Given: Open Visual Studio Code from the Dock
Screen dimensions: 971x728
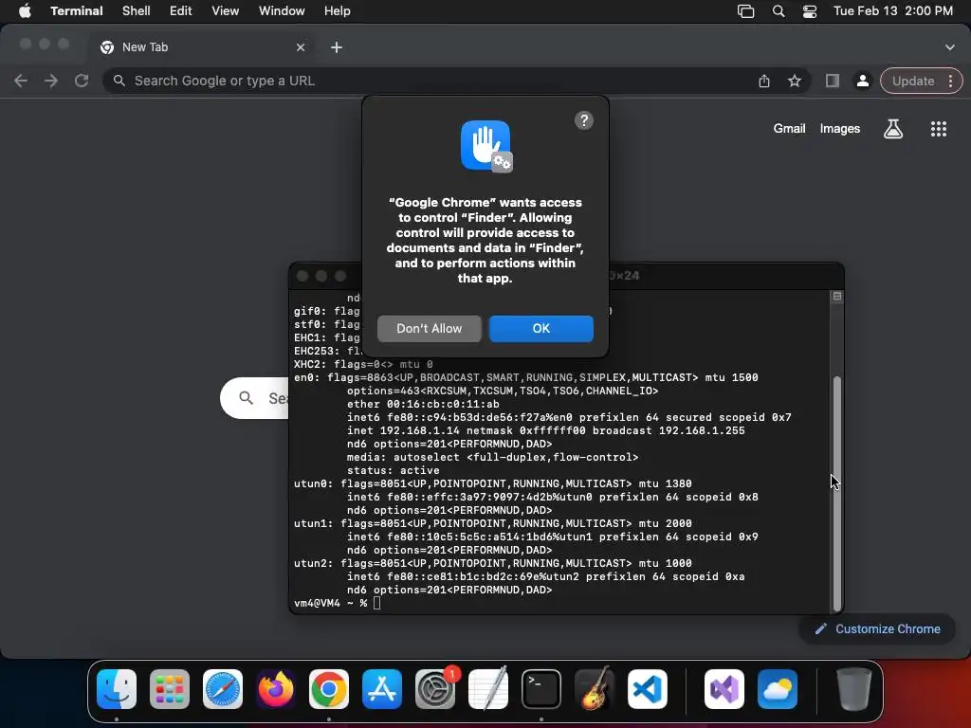Looking at the screenshot, I should pos(648,689).
